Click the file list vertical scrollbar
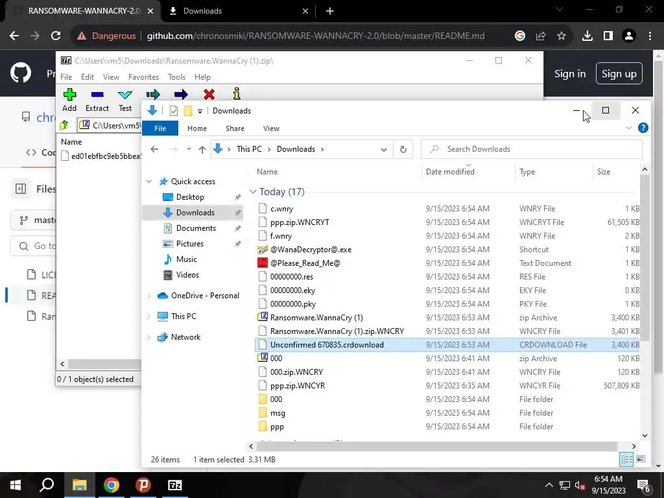Screen dimensions: 664x498 click(645, 257)
